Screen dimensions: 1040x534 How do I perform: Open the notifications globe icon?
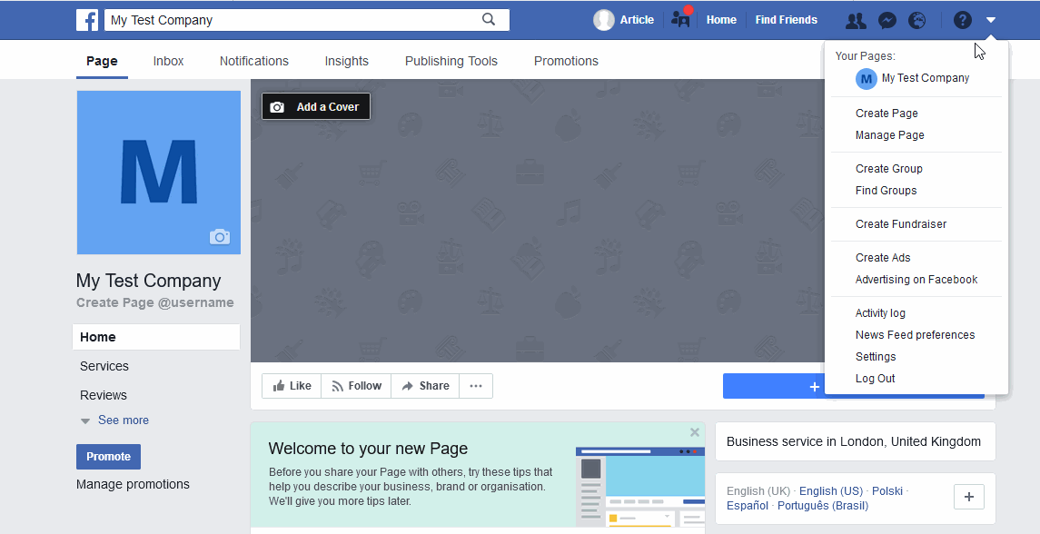(x=916, y=21)
